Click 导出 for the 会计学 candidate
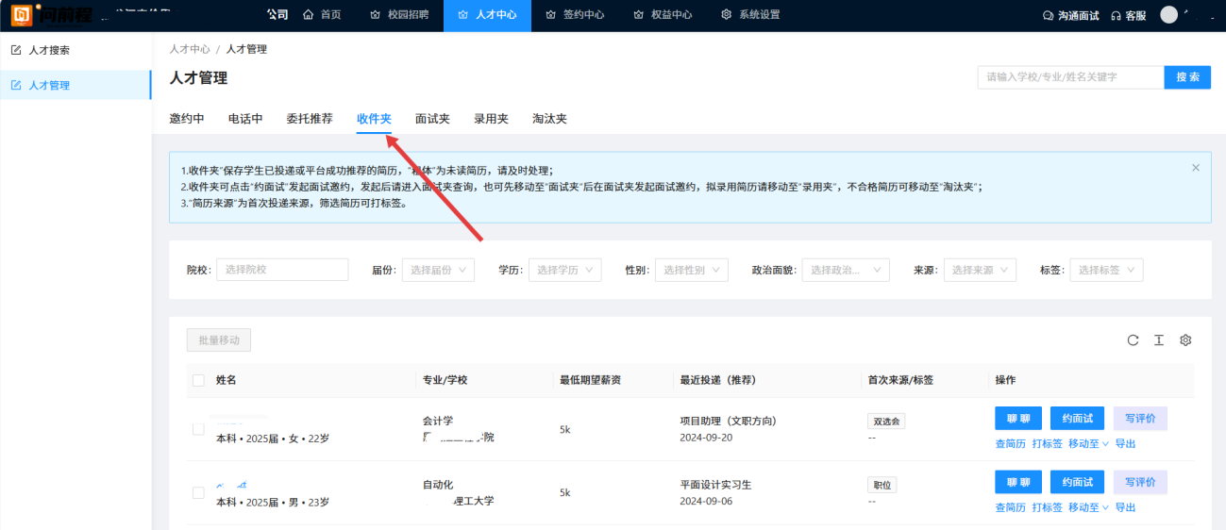The image size is (1226, 530). [x=1125, y=443]
